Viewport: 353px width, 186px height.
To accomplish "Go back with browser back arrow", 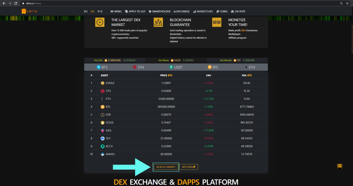I will 4,3.
